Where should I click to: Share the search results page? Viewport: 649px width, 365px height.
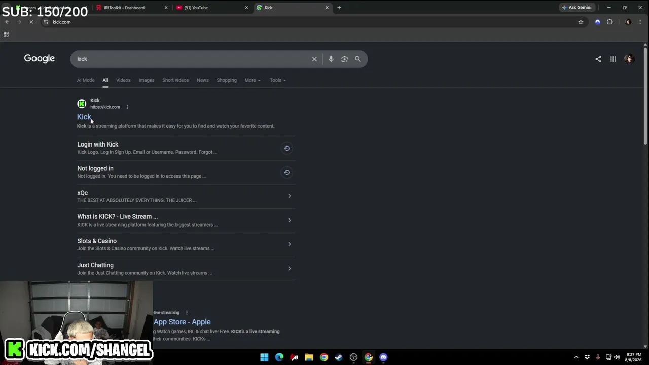click(598, 59)
